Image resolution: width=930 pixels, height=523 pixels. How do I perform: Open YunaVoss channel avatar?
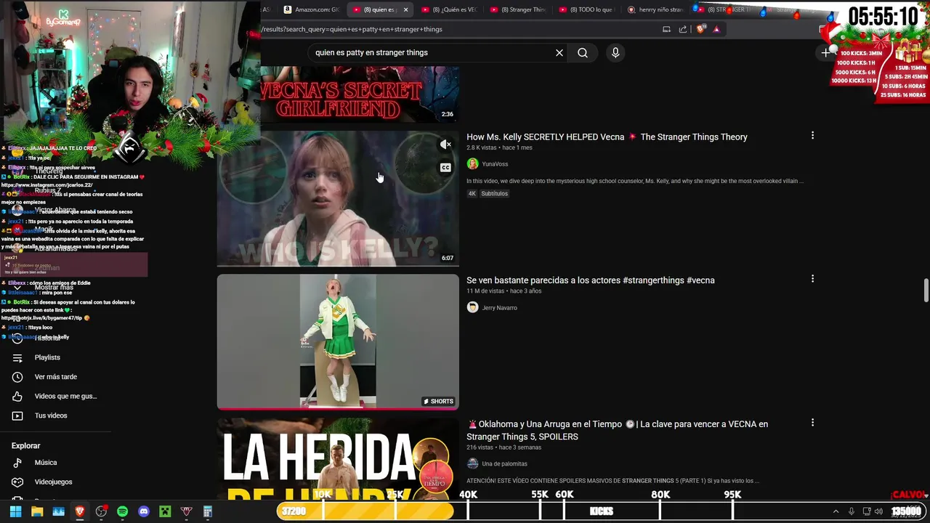472,164
